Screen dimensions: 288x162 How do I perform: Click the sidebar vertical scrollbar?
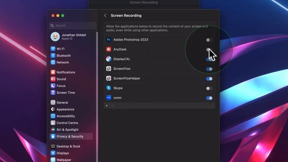click(x=97, y=97)
